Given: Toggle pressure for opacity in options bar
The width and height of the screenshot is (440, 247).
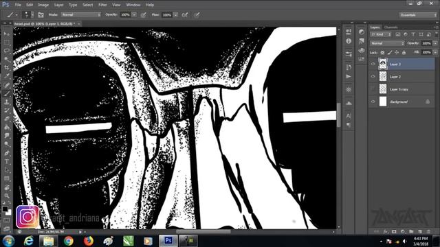Looking at the screenshot, I should click(144, 15).
